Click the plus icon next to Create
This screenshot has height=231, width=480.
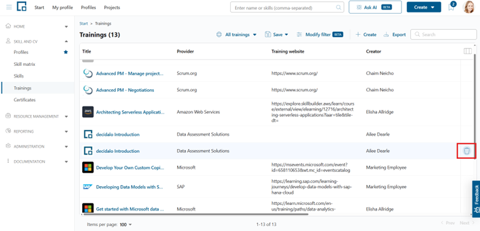coord(358,35)
